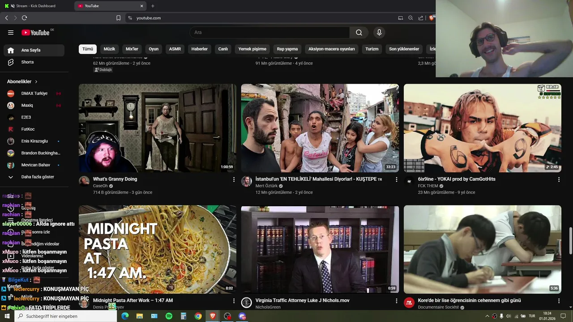
Task: Switch to Stream - Kick Dashboard tab
Action: [36, 6]
